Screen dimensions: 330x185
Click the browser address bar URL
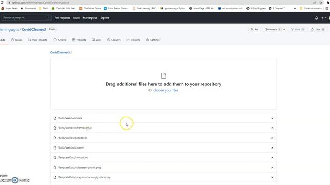click(41, 3)
